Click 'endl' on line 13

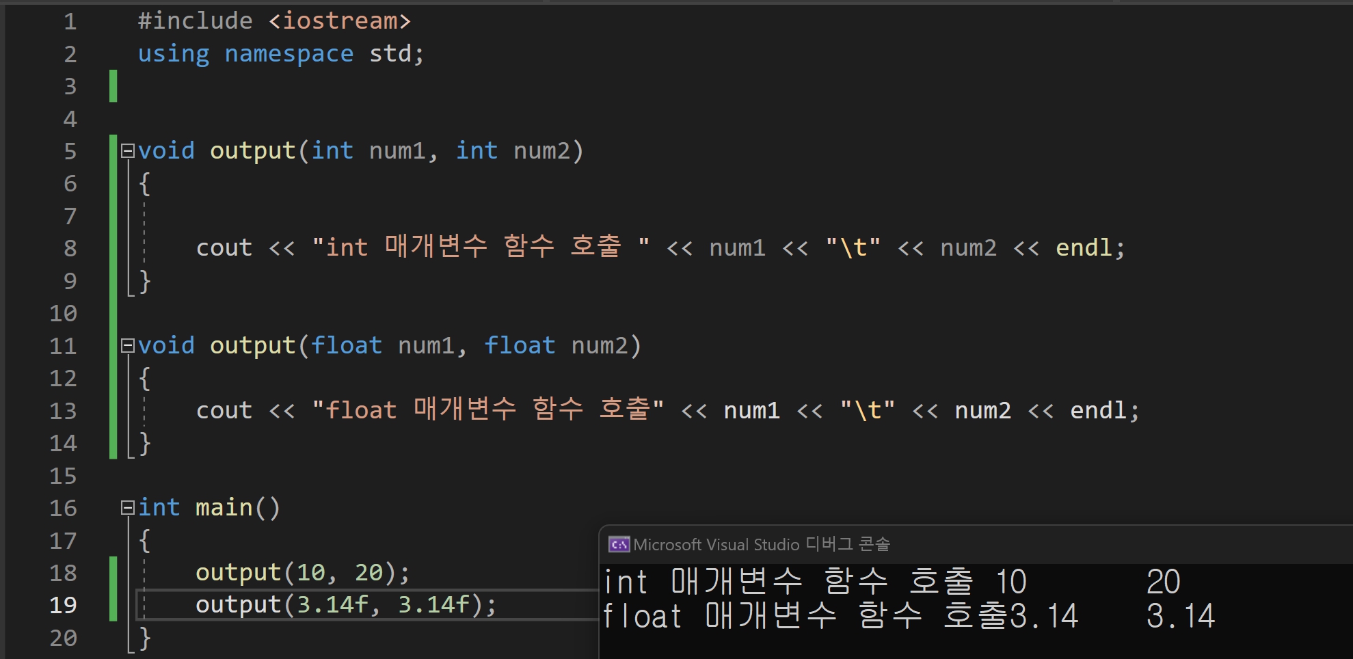tap(1098, 410)
